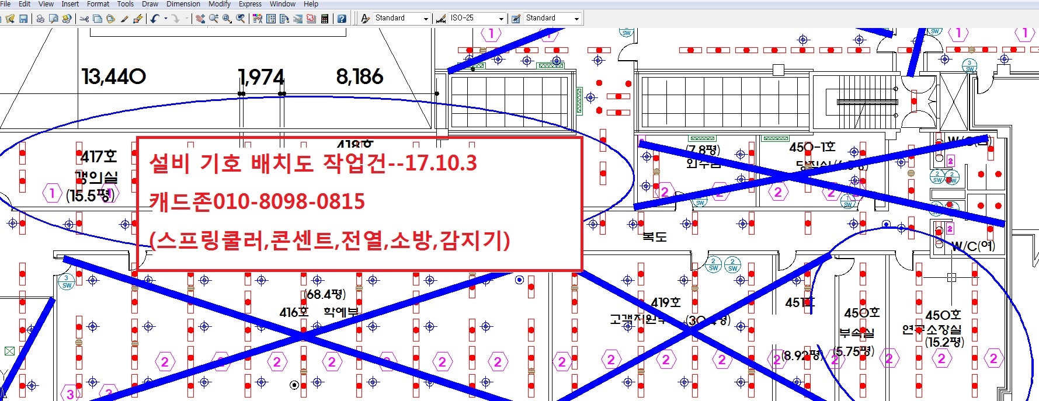
Task: Undo the last action
Action: pyautogui.click(x=155, y=19)
